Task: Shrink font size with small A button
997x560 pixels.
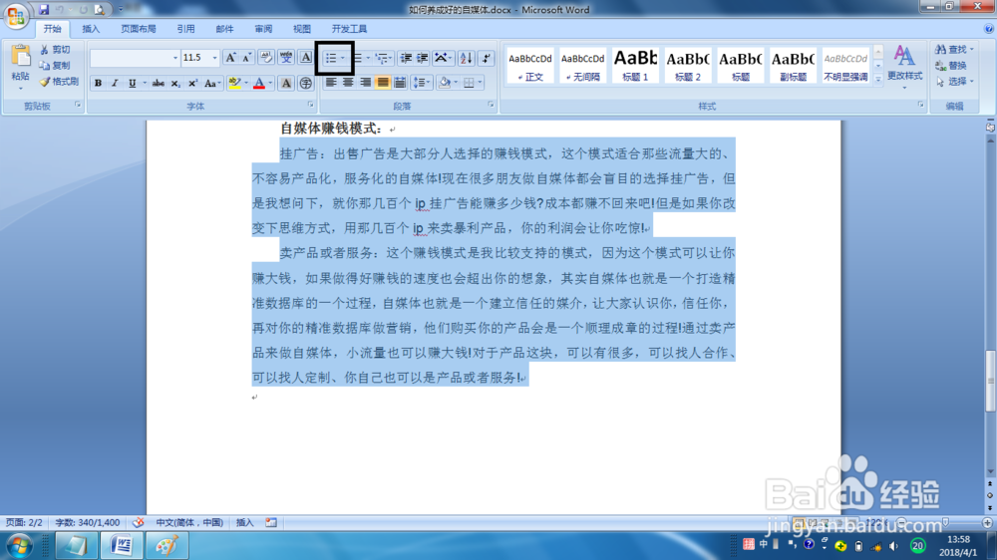Action: tap(246, 58)
